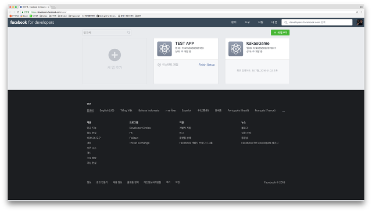Click Finish Setup on TEST APP
This screenshot has height=212, width=372.
point(206,64)
